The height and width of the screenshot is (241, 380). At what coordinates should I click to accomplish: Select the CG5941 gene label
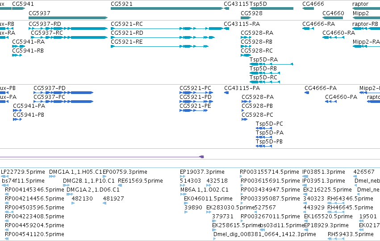click(23, 4)
